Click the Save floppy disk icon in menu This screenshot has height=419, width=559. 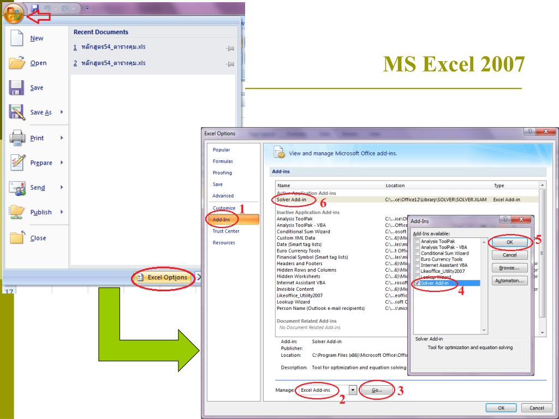click(x=16, y=88)
